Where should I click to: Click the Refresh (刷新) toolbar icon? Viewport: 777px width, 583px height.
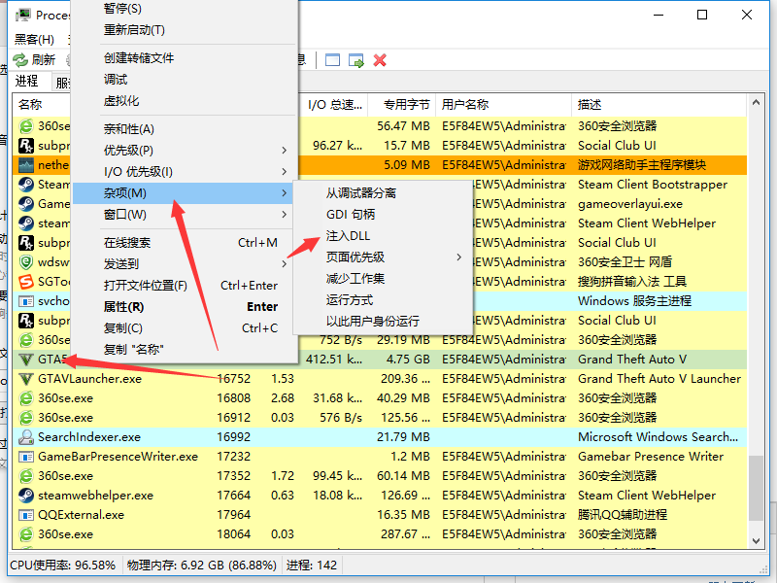click(19, 60)
